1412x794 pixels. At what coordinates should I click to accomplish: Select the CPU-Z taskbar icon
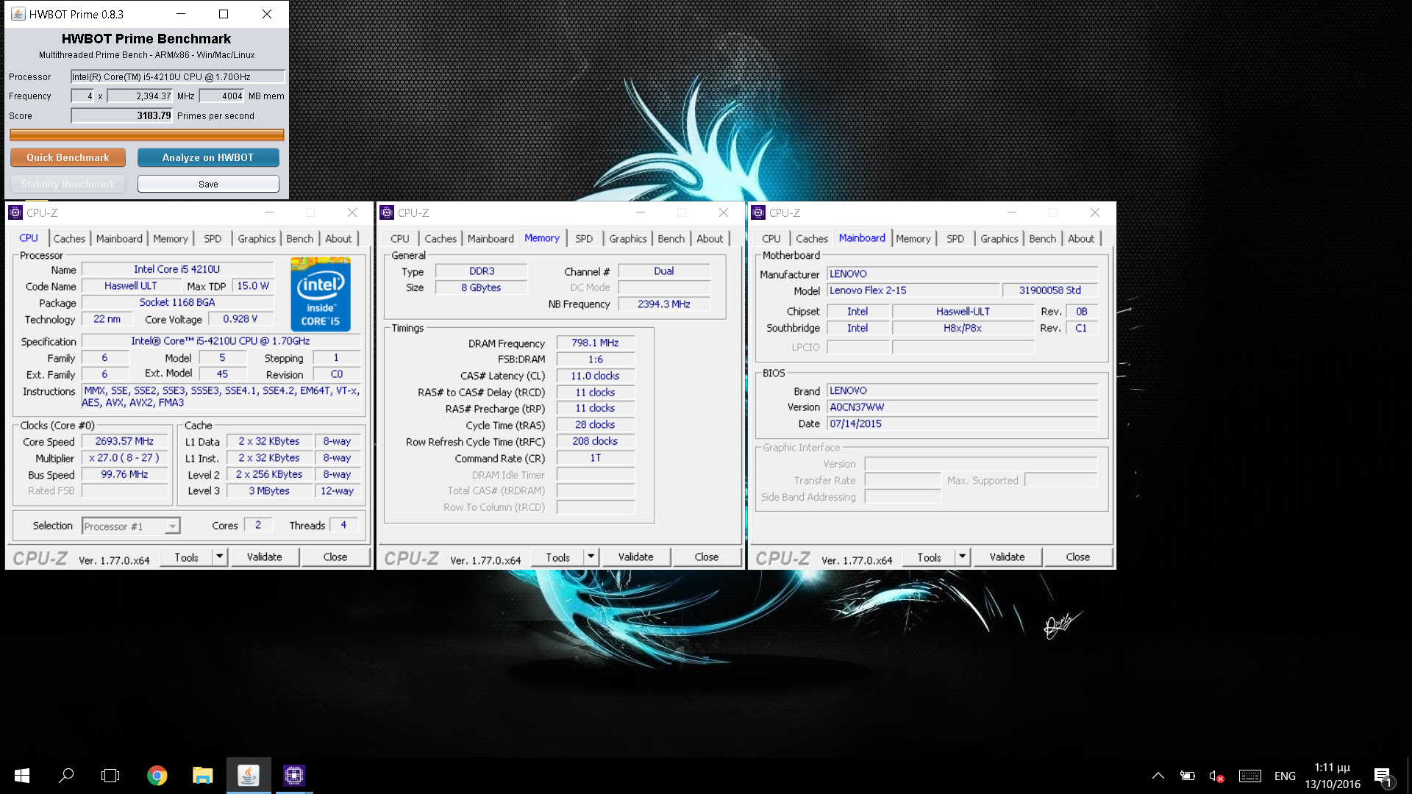(294, 776)
